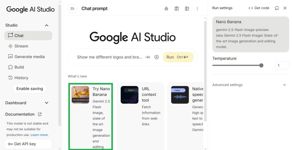Click the incognito glasses icon in header
292x150 pixels.
pos(166,9)
